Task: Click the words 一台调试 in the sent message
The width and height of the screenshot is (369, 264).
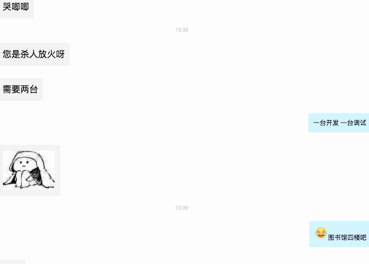Action: [x=354, y=123]
